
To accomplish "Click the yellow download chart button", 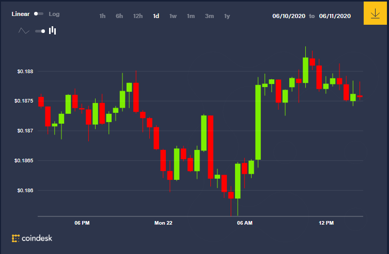I will click(375, 13).
